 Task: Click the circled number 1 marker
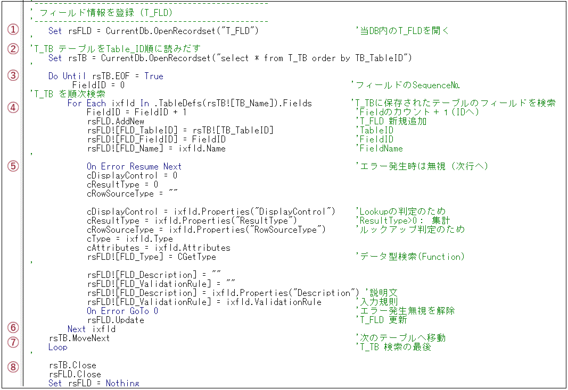coord(13,29)
